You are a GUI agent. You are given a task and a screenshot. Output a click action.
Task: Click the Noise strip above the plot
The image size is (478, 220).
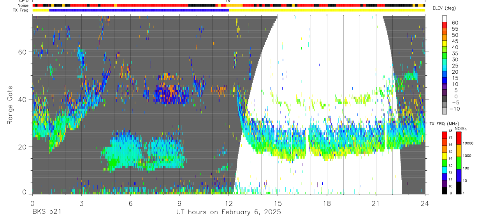[229, 5]
